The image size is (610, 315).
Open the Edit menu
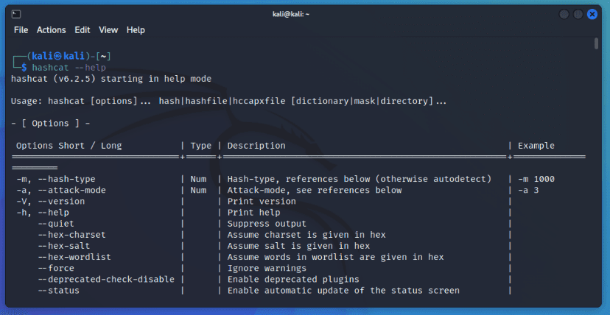[x=83, y=30]
